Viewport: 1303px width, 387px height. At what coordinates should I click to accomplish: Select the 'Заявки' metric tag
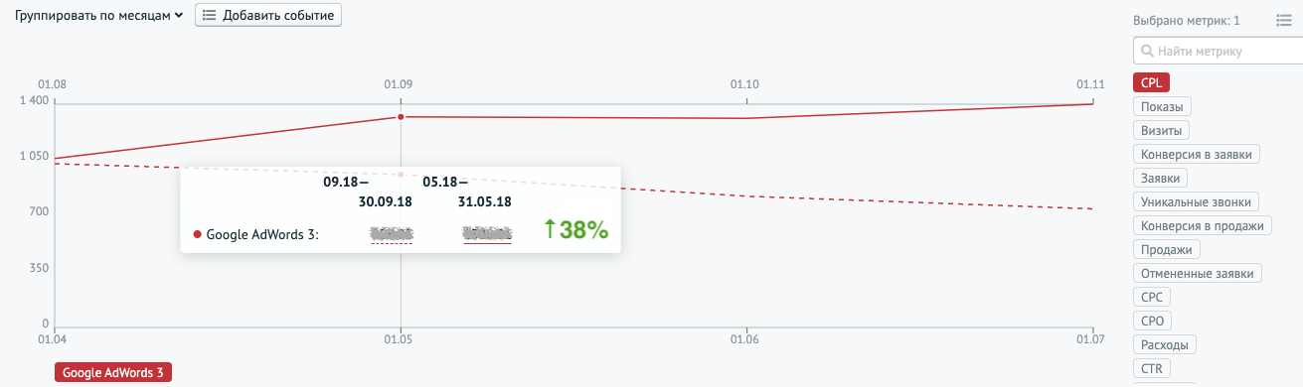pos(1161,178)
